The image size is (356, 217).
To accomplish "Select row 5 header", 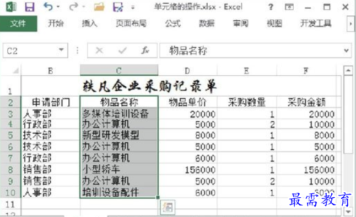I will [x=10, y=135].
